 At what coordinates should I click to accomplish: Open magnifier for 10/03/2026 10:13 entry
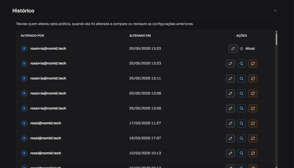click(241, 153)
